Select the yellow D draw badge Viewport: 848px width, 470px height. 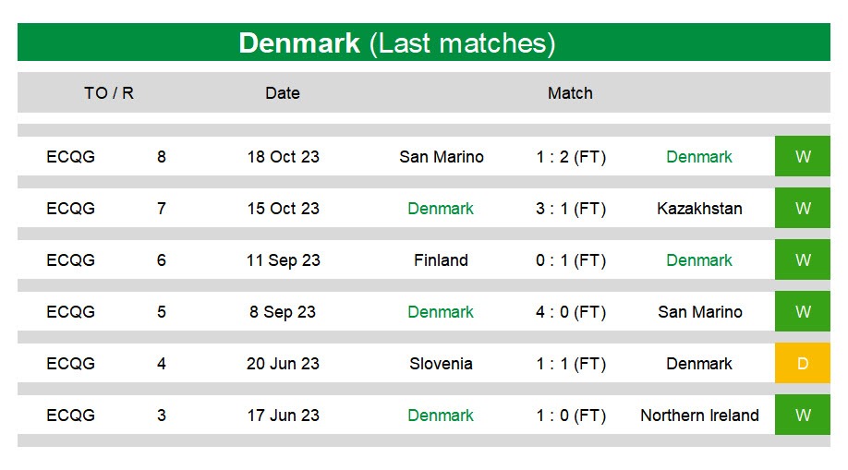click(802, 363)
